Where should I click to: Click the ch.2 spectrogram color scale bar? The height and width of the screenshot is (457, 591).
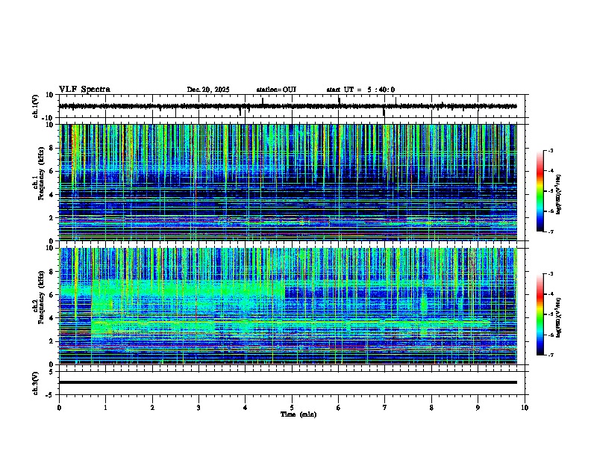tap(540, 314)
